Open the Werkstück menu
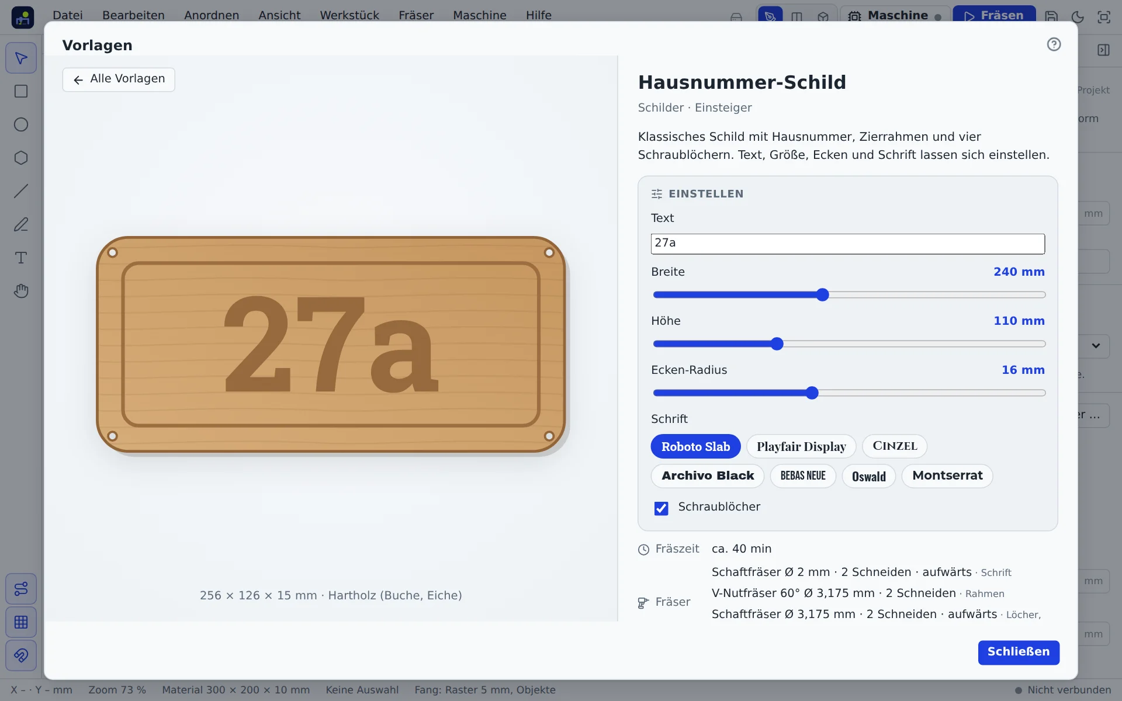The width and height of the screenshot is (1122, 701). pos(349,15)
